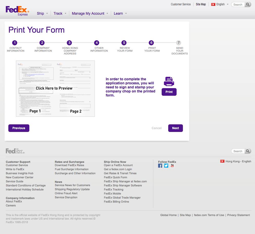Open the YouTube channel icon

pos(172,166)
